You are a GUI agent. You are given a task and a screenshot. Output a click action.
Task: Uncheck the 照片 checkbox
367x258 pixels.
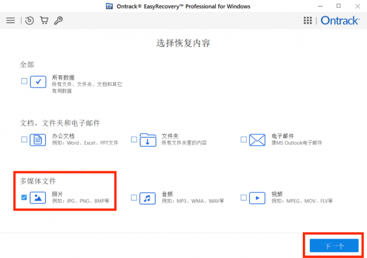(x=24, y=198)
